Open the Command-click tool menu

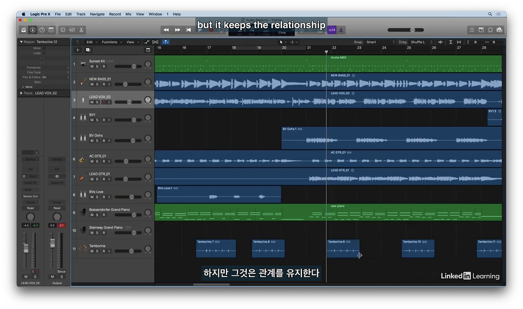pyautogui.click(x=294, y=42)
